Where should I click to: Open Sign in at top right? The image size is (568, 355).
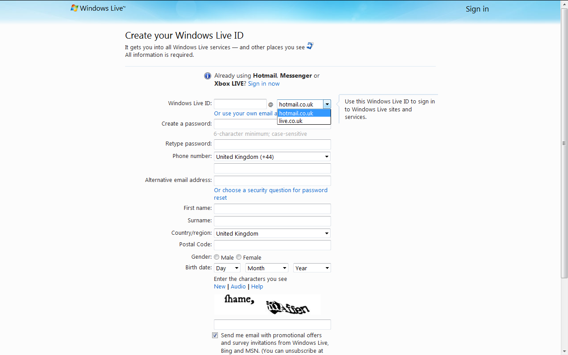(477, 9)
